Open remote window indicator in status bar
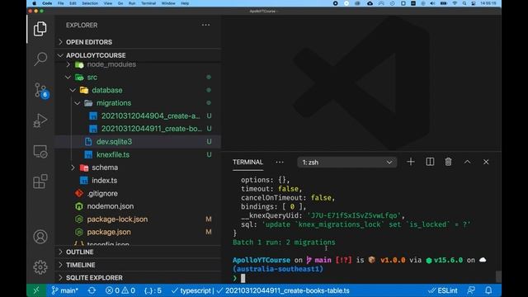This screenshot has height=297, width=528. click(36, 290)
